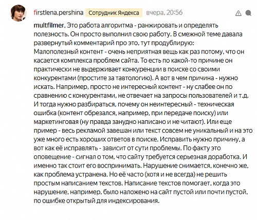Open firstlena.pershina's avatar photo
Image resolution: width=257 pixels, height=220 pixels.
pyautogui.click(x=19, y=13)
